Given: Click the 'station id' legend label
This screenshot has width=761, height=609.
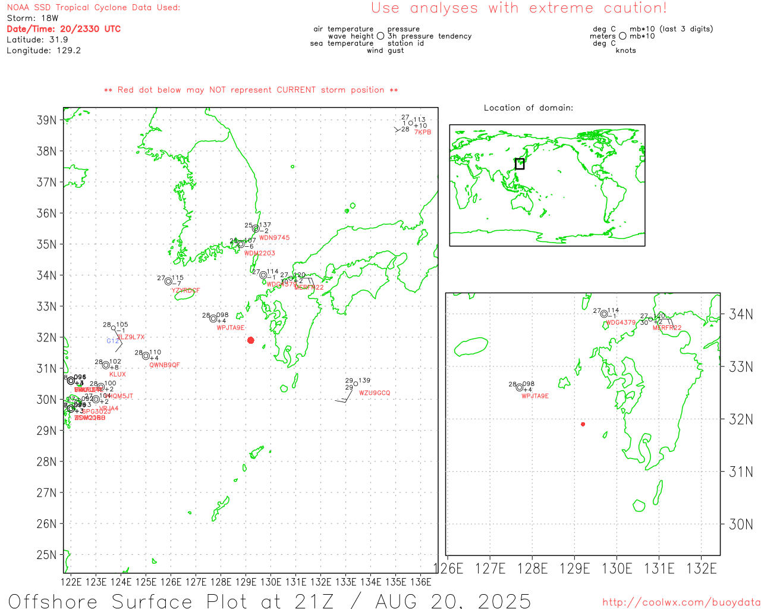Looking at the screenshot, I should [406, 43].
